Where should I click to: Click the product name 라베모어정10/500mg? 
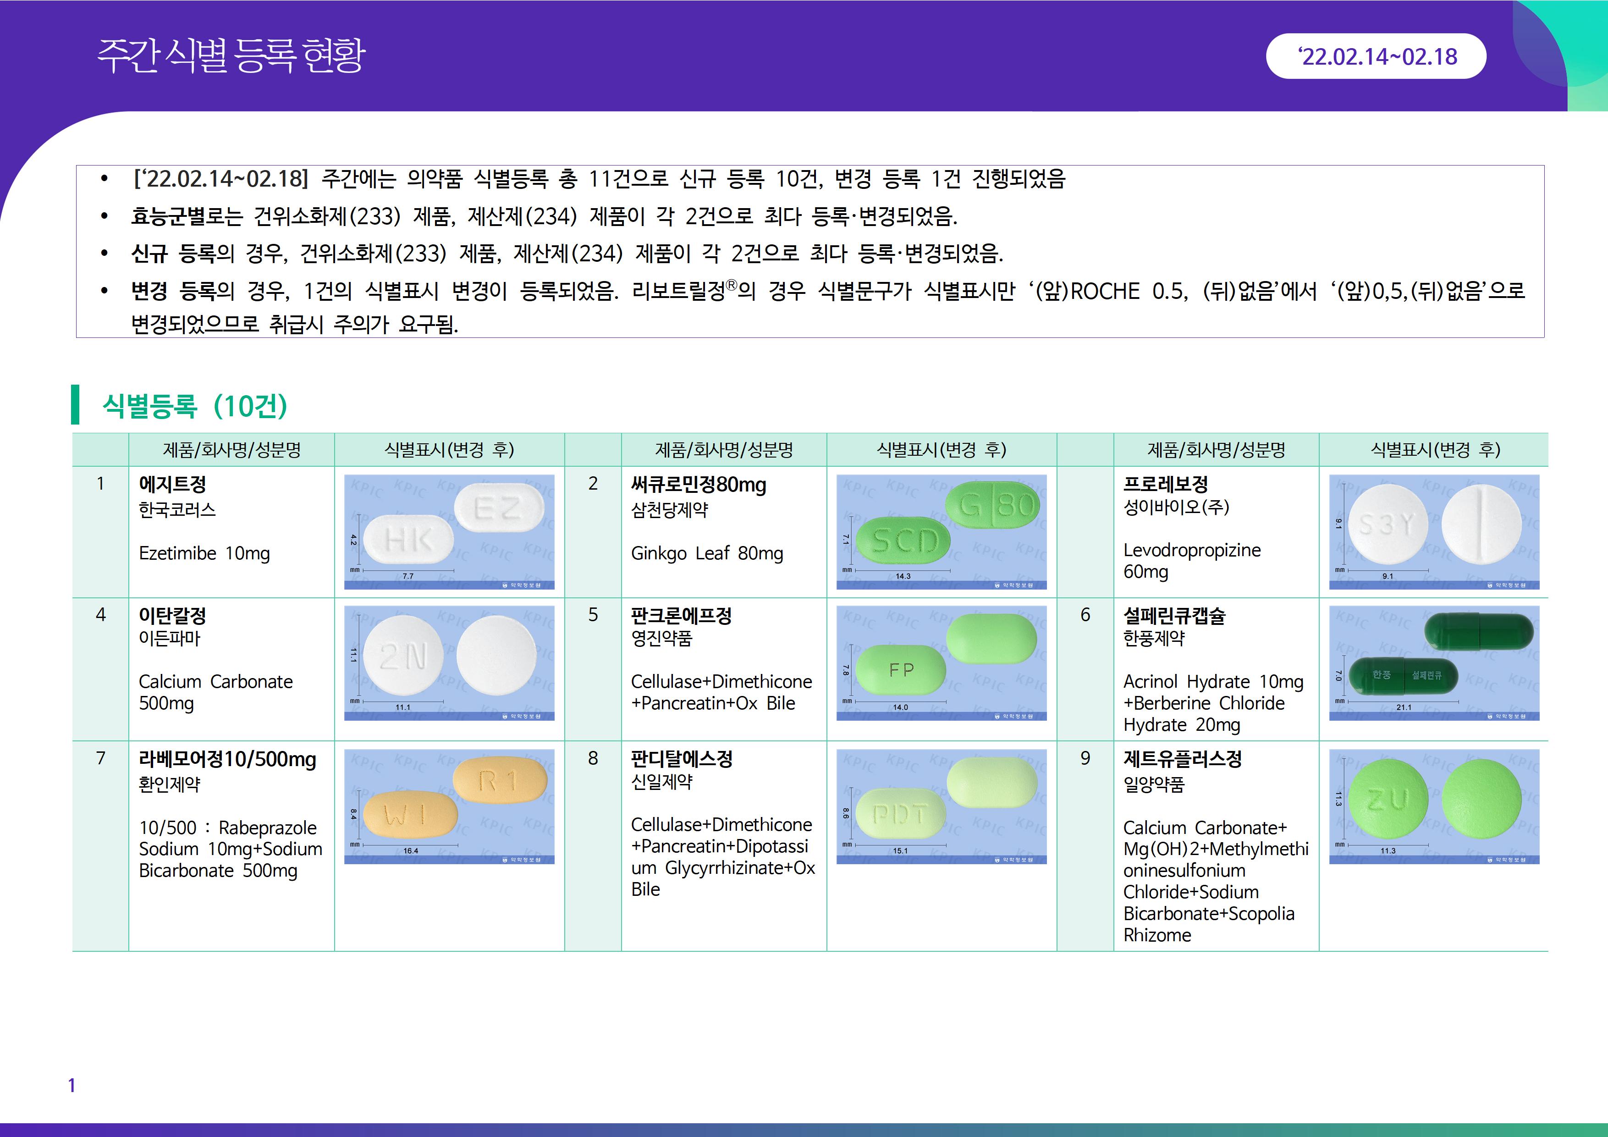point(228,759)
